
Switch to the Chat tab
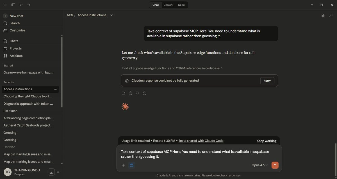156,5
